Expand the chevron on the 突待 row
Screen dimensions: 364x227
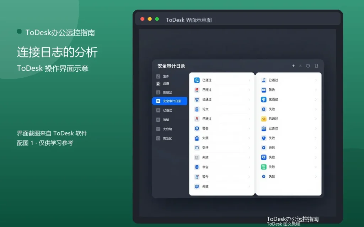pos(249,148)
